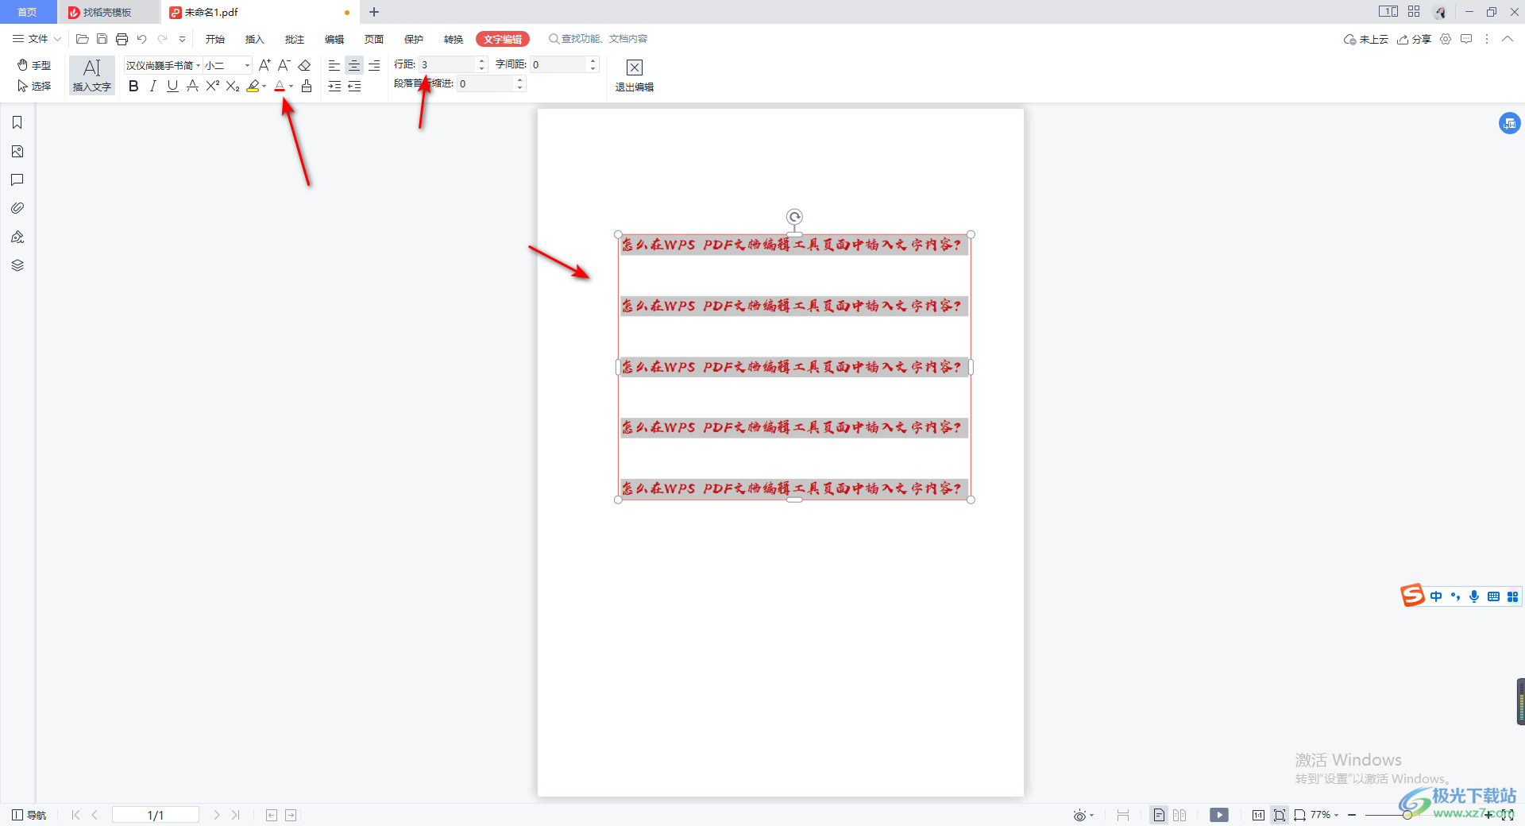Align text to the right
This screenshot has height=826, width=1525.
[x=374, y=65]
